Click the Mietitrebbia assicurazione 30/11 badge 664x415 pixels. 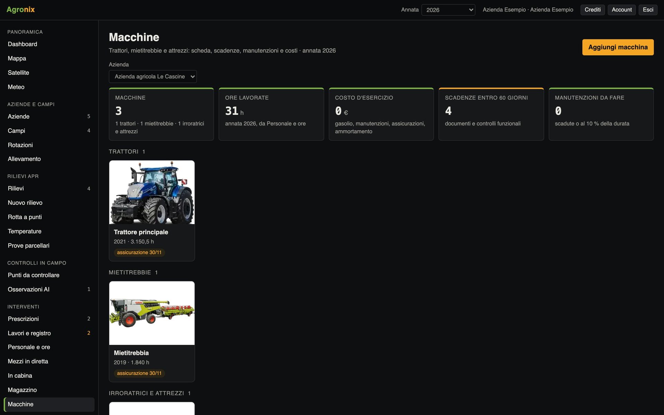click(x=139, y=373)
